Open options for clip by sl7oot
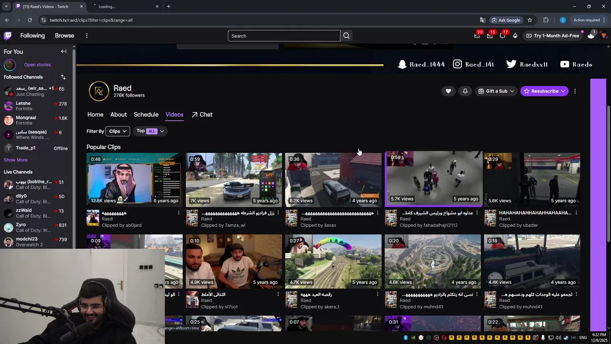 [278, 294]
